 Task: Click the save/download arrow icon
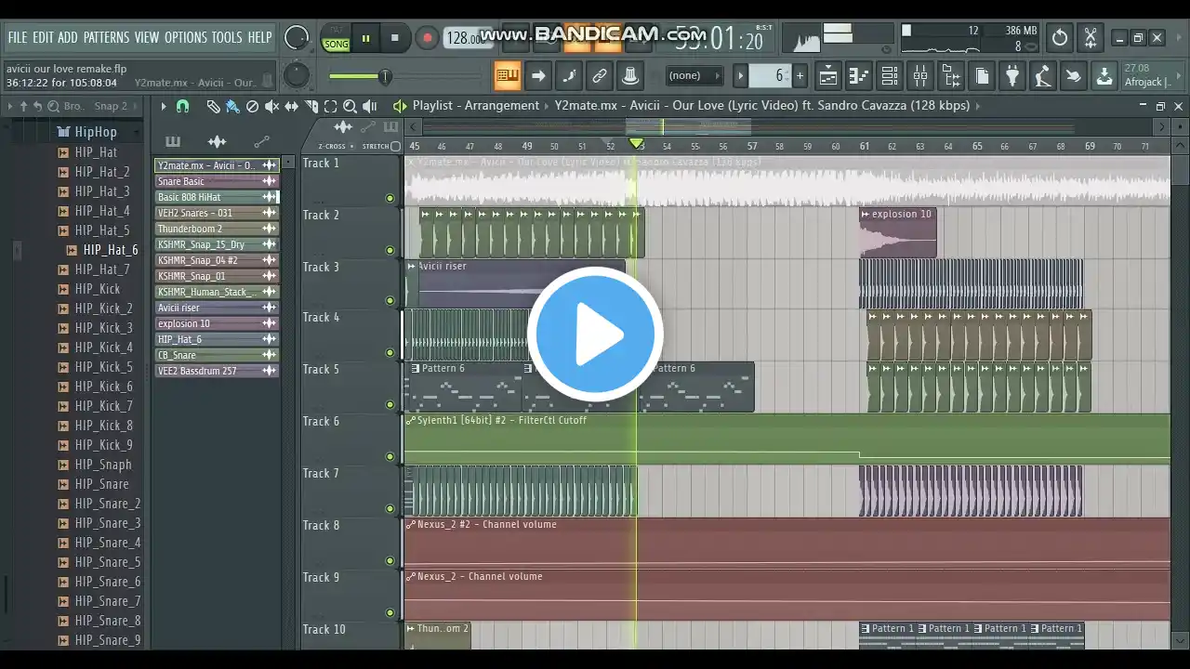[x=1104, y=76]
